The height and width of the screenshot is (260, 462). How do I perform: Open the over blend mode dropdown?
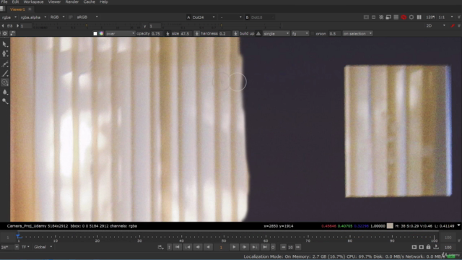click(x=121, y=34)
